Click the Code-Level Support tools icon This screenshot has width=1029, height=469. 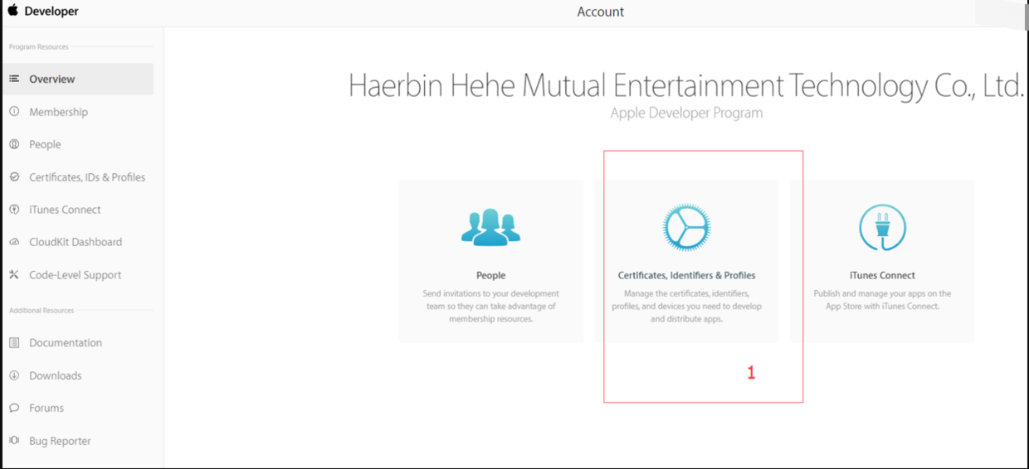[x=14, y=274]
